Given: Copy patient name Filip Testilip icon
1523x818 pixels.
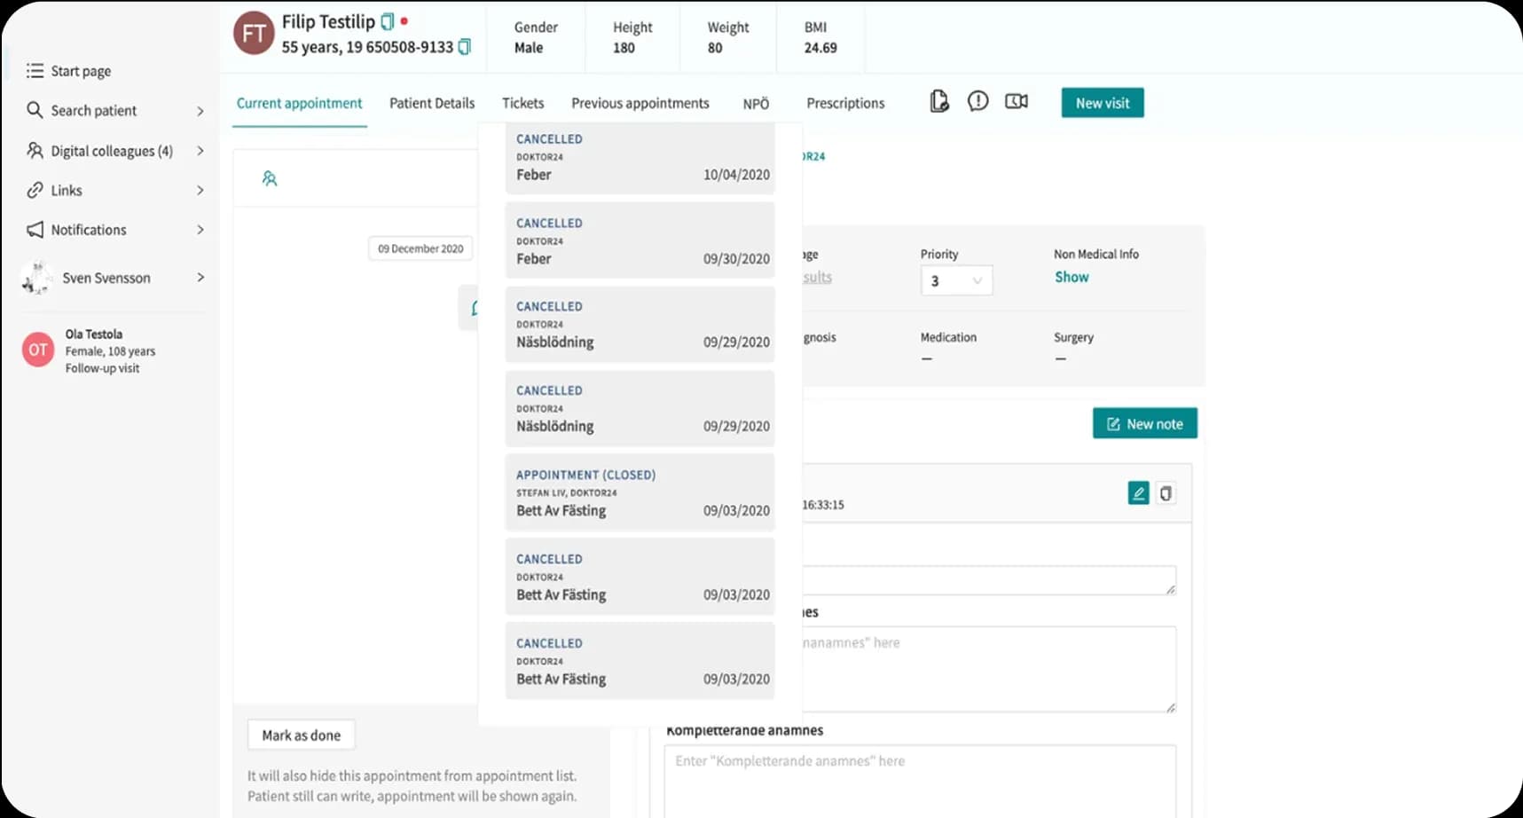Looking at the screenshot, I should [x=387, y=21].
